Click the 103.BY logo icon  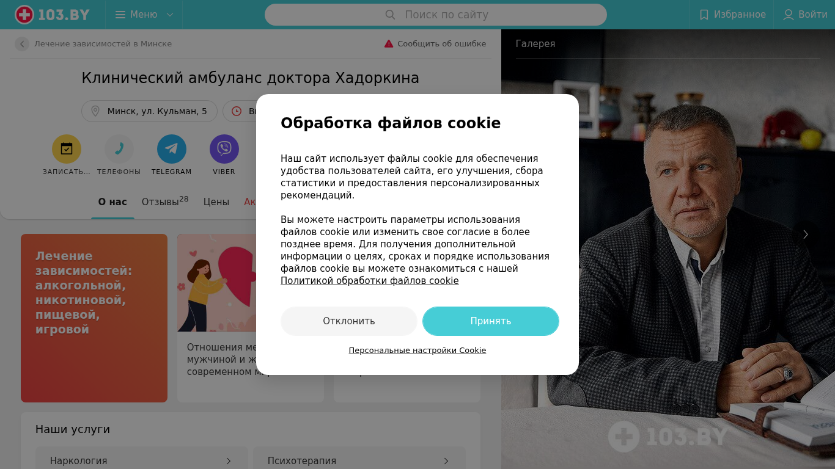[24, 15]
